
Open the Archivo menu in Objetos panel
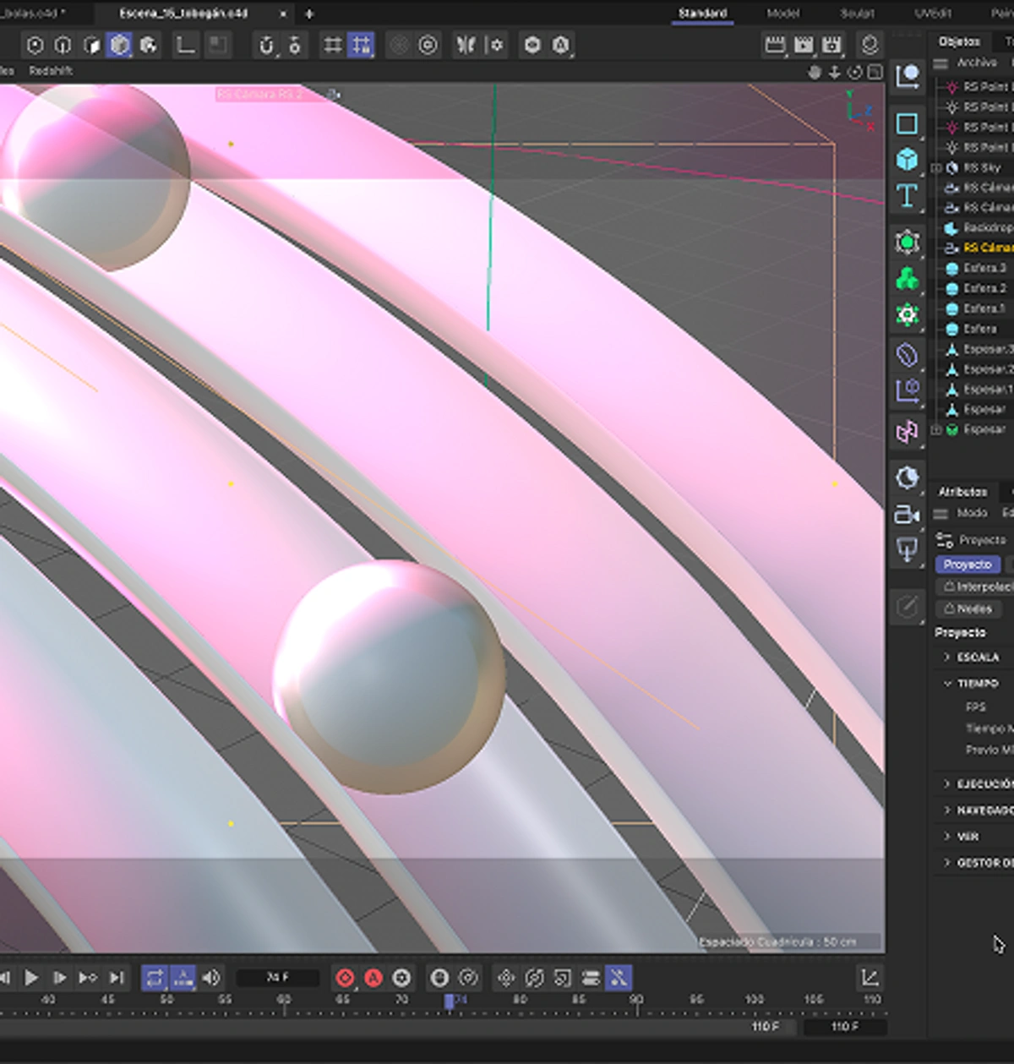977,63
